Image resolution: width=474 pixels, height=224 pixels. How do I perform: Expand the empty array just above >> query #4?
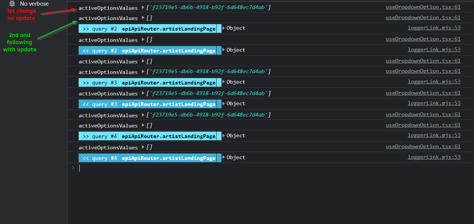[x=143, y=125]
